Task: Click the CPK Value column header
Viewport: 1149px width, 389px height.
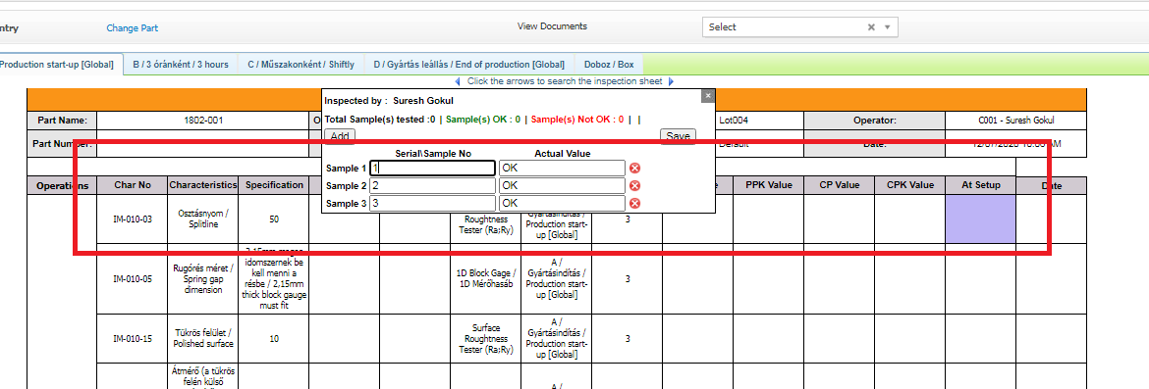Action: tap(910, 185)
